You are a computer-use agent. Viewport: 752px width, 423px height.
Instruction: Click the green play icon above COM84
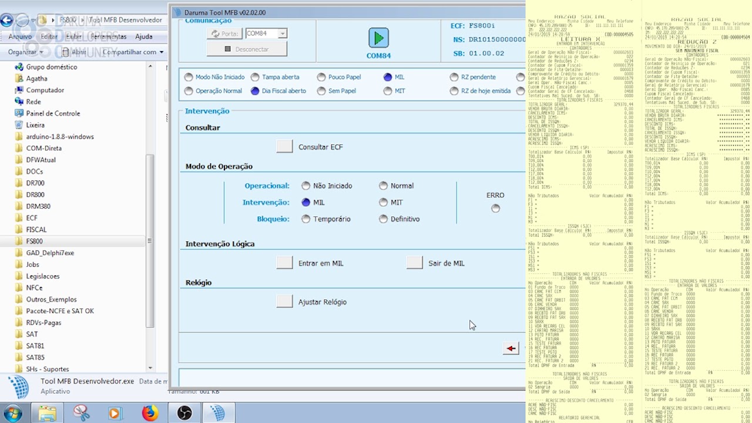378,38
